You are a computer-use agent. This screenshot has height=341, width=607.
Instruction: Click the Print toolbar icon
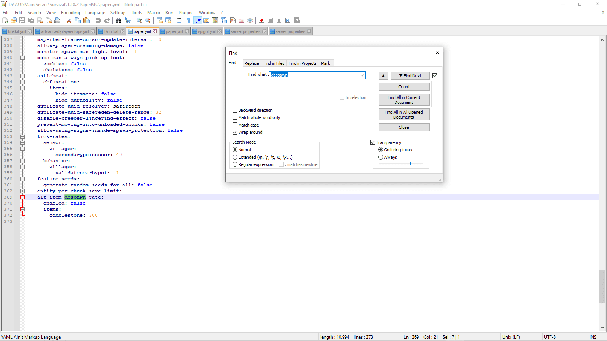[57, 20]
